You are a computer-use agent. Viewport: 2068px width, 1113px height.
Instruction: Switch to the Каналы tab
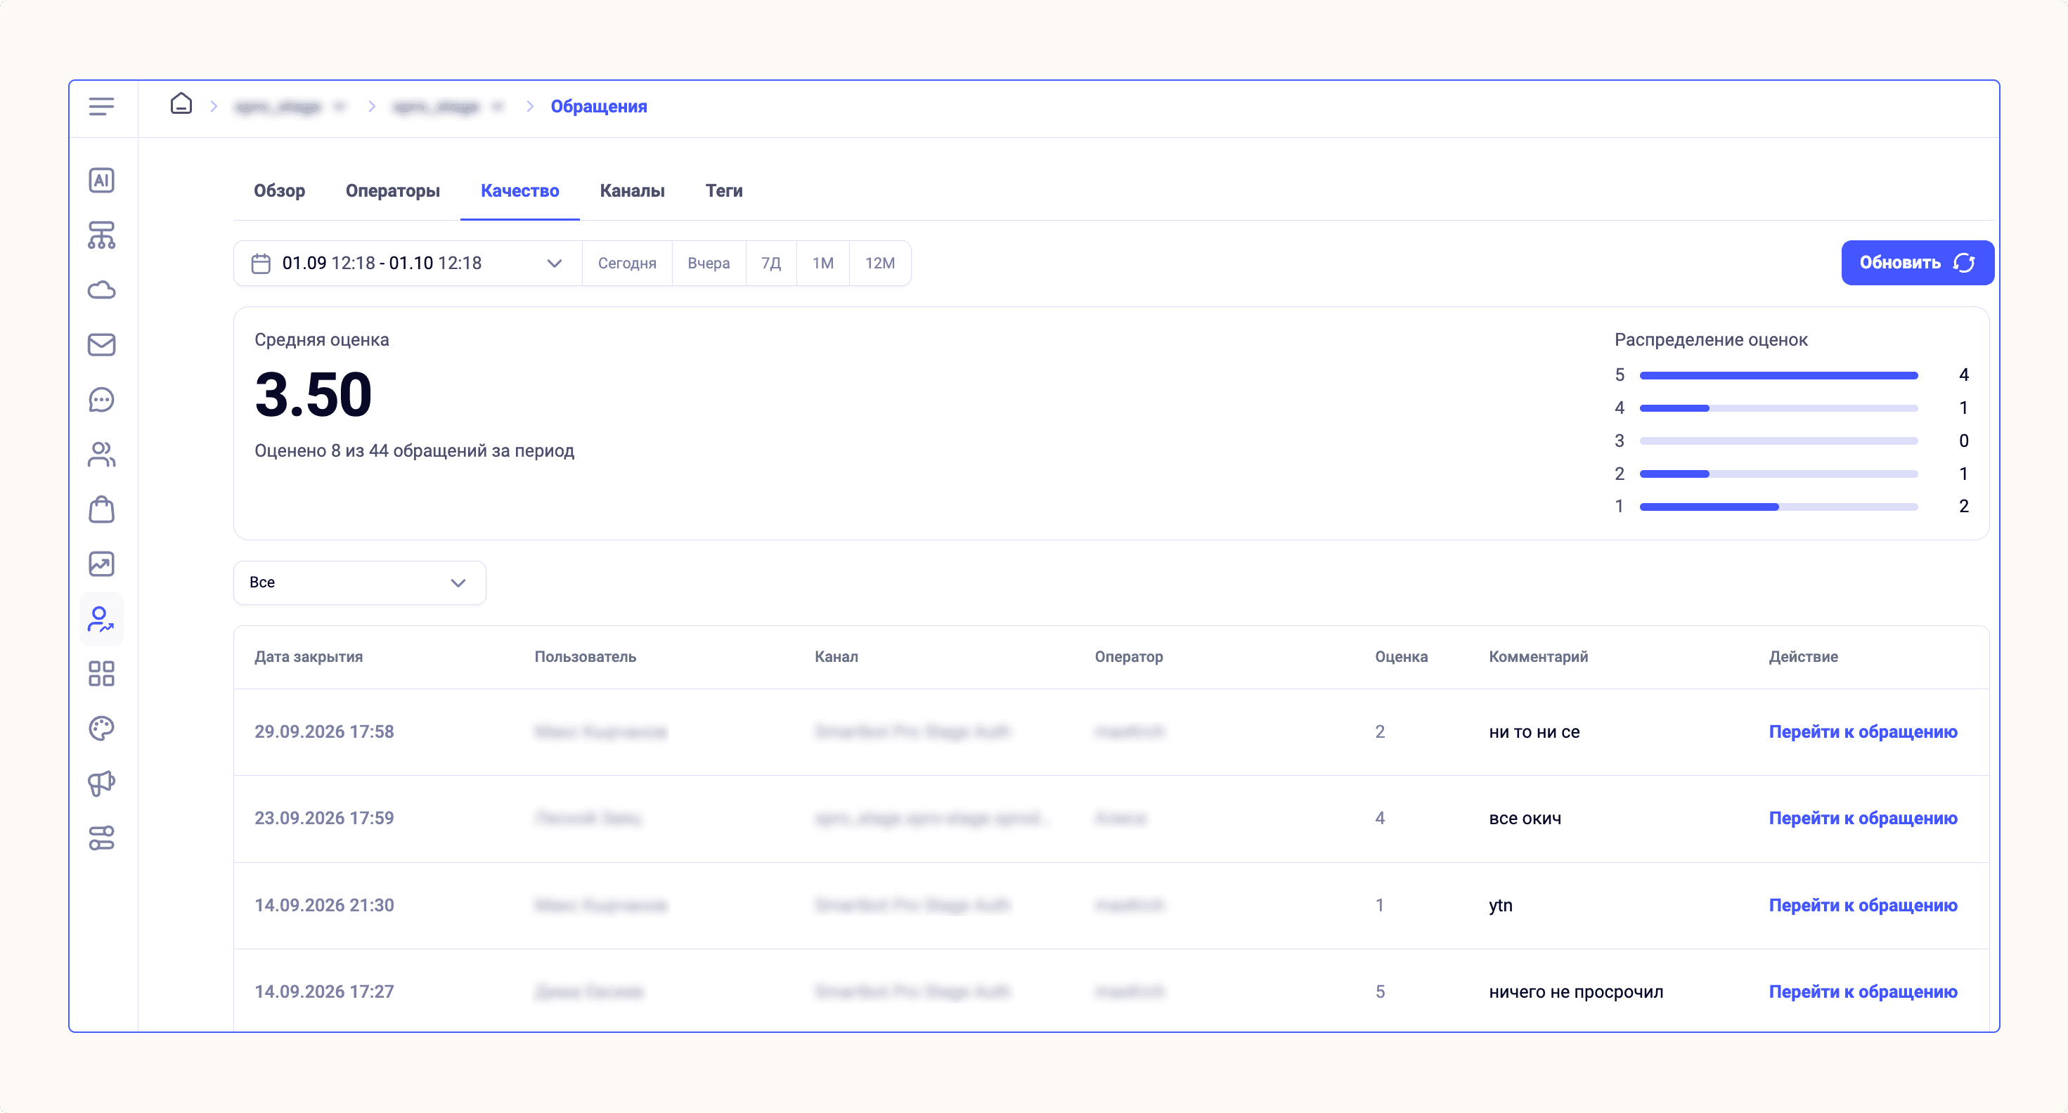[632, 191]
